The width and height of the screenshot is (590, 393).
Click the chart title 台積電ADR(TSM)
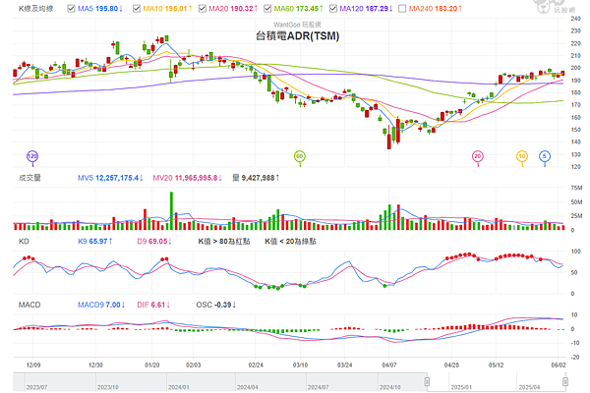pos(297,36)
